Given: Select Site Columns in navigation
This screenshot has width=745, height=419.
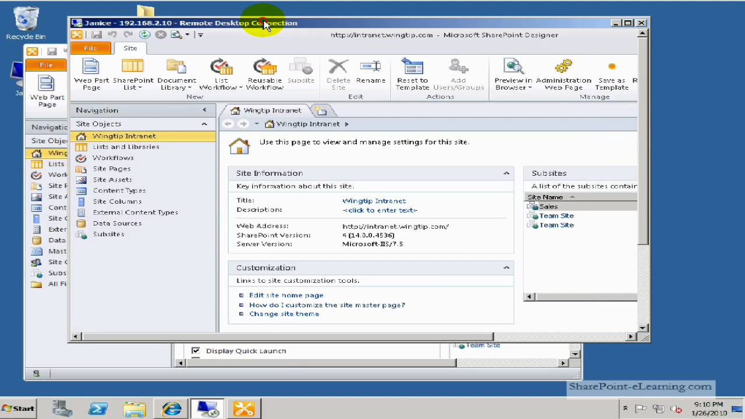Looking at the screenshot, I should click(x=117, y=201).
